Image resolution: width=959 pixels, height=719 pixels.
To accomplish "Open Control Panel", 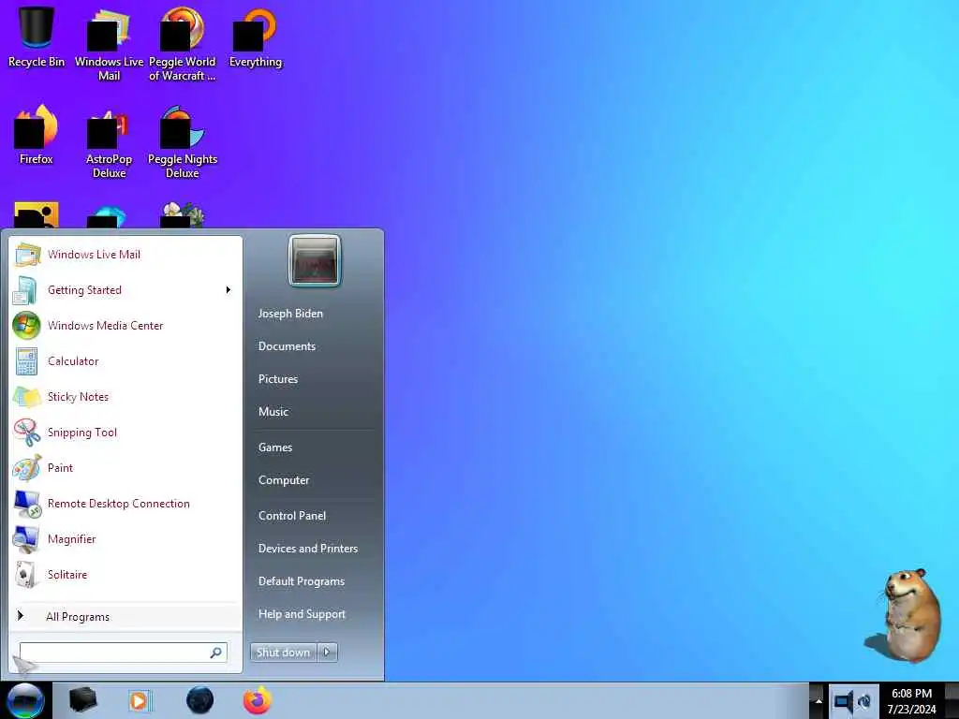I will click(x=292, y=516).
